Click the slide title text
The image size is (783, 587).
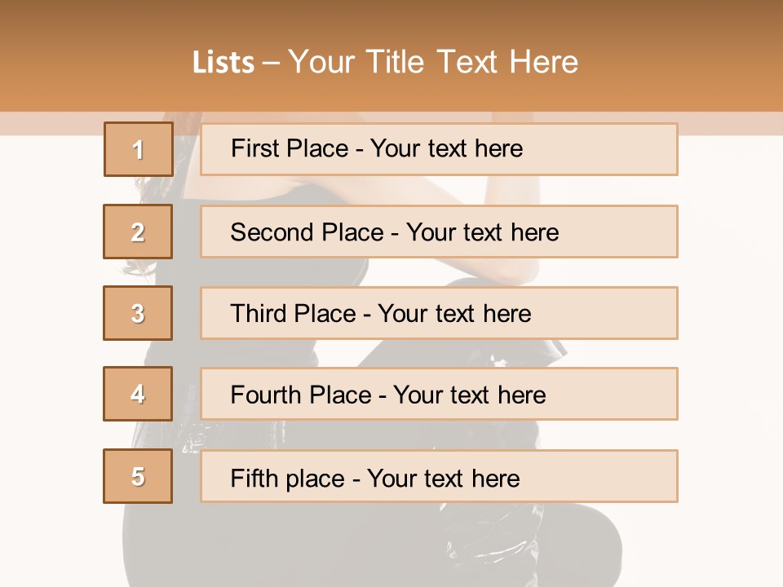386,62
